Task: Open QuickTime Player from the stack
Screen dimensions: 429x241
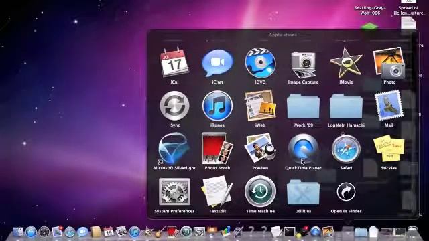Action: pos(303,149)
